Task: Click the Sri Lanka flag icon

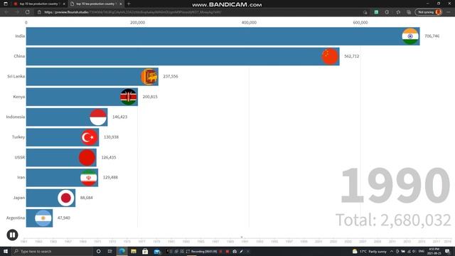Action: point(149,77)
